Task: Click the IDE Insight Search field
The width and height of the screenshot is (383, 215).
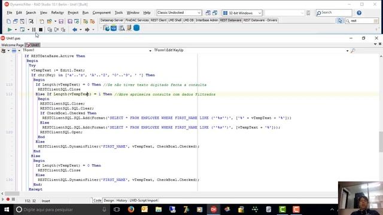Action: tap(334, 13)
